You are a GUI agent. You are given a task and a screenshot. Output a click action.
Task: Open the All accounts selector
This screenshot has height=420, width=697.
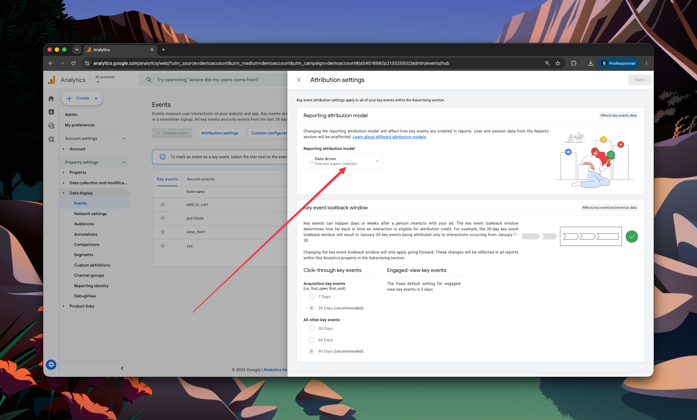click(105, 79)
